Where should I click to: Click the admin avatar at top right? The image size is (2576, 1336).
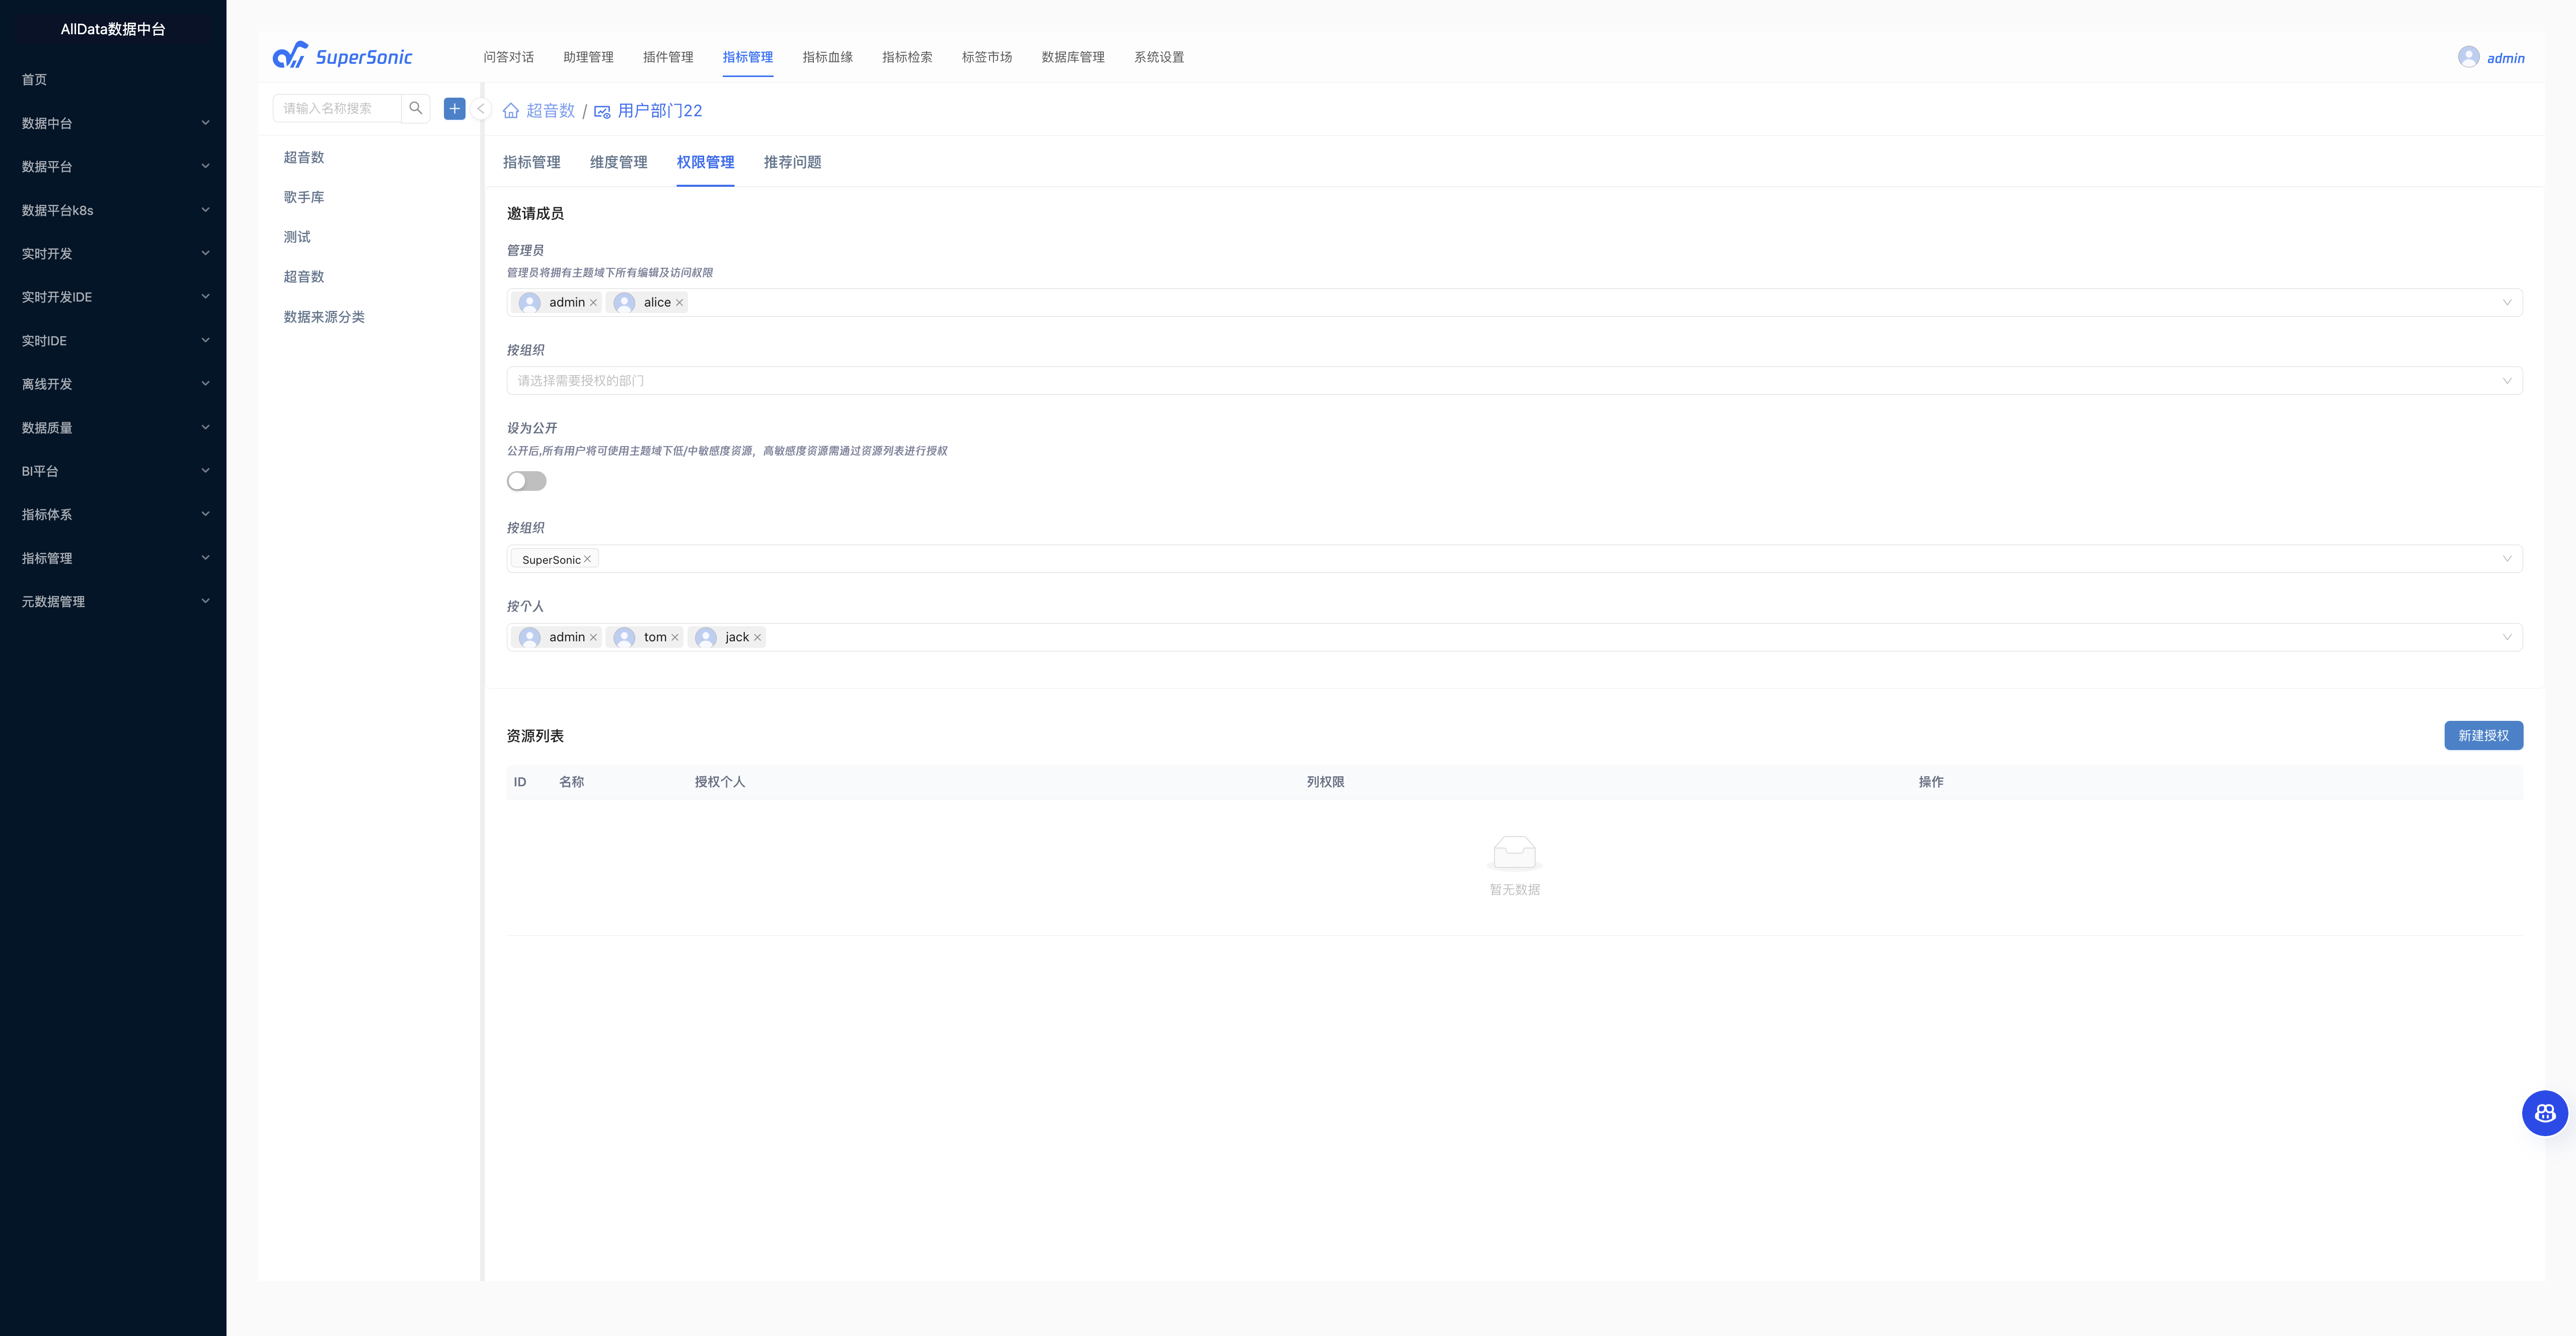[2468, 57]
